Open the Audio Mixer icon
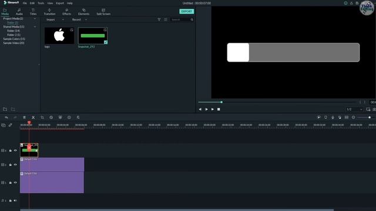Viewport: 376px width, 211px height. [340, 117]
